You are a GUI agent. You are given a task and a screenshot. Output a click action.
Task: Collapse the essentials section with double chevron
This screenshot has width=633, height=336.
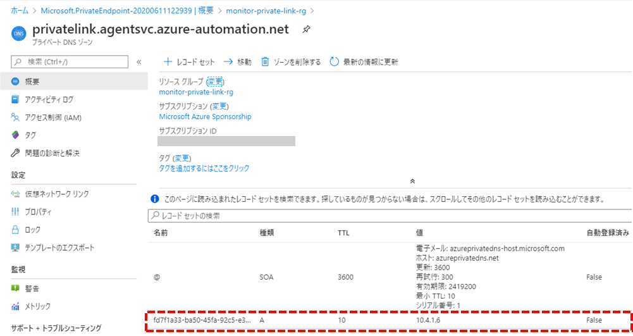[412, 182]
